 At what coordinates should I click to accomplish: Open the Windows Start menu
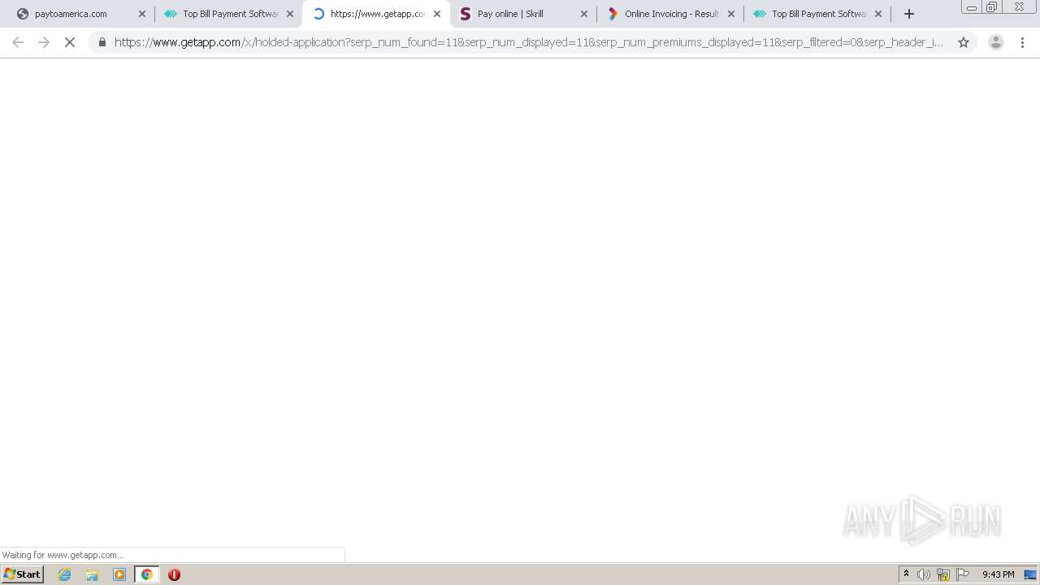23,574
